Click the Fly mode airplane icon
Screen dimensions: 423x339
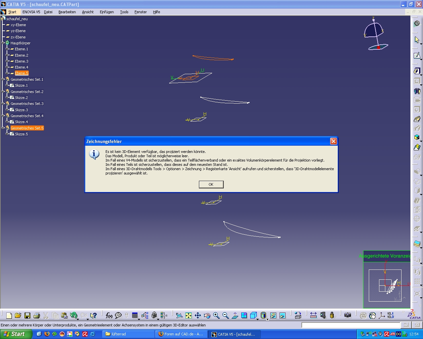(x=179, y=315)
